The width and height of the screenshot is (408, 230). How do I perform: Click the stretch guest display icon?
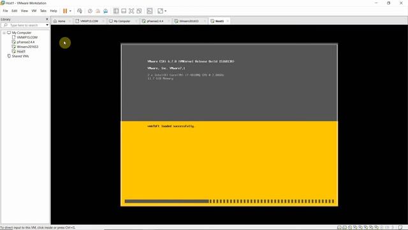click(x=160, y=11)
